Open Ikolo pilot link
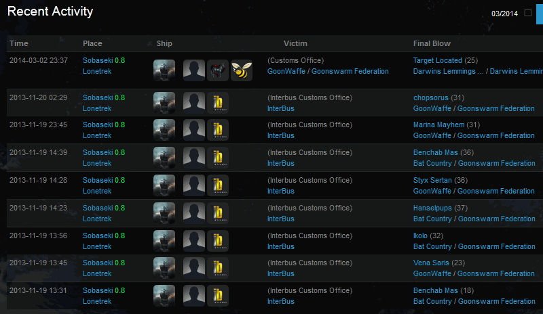Image resolution: width=543 pixels, height=314 pixels. 420,236
